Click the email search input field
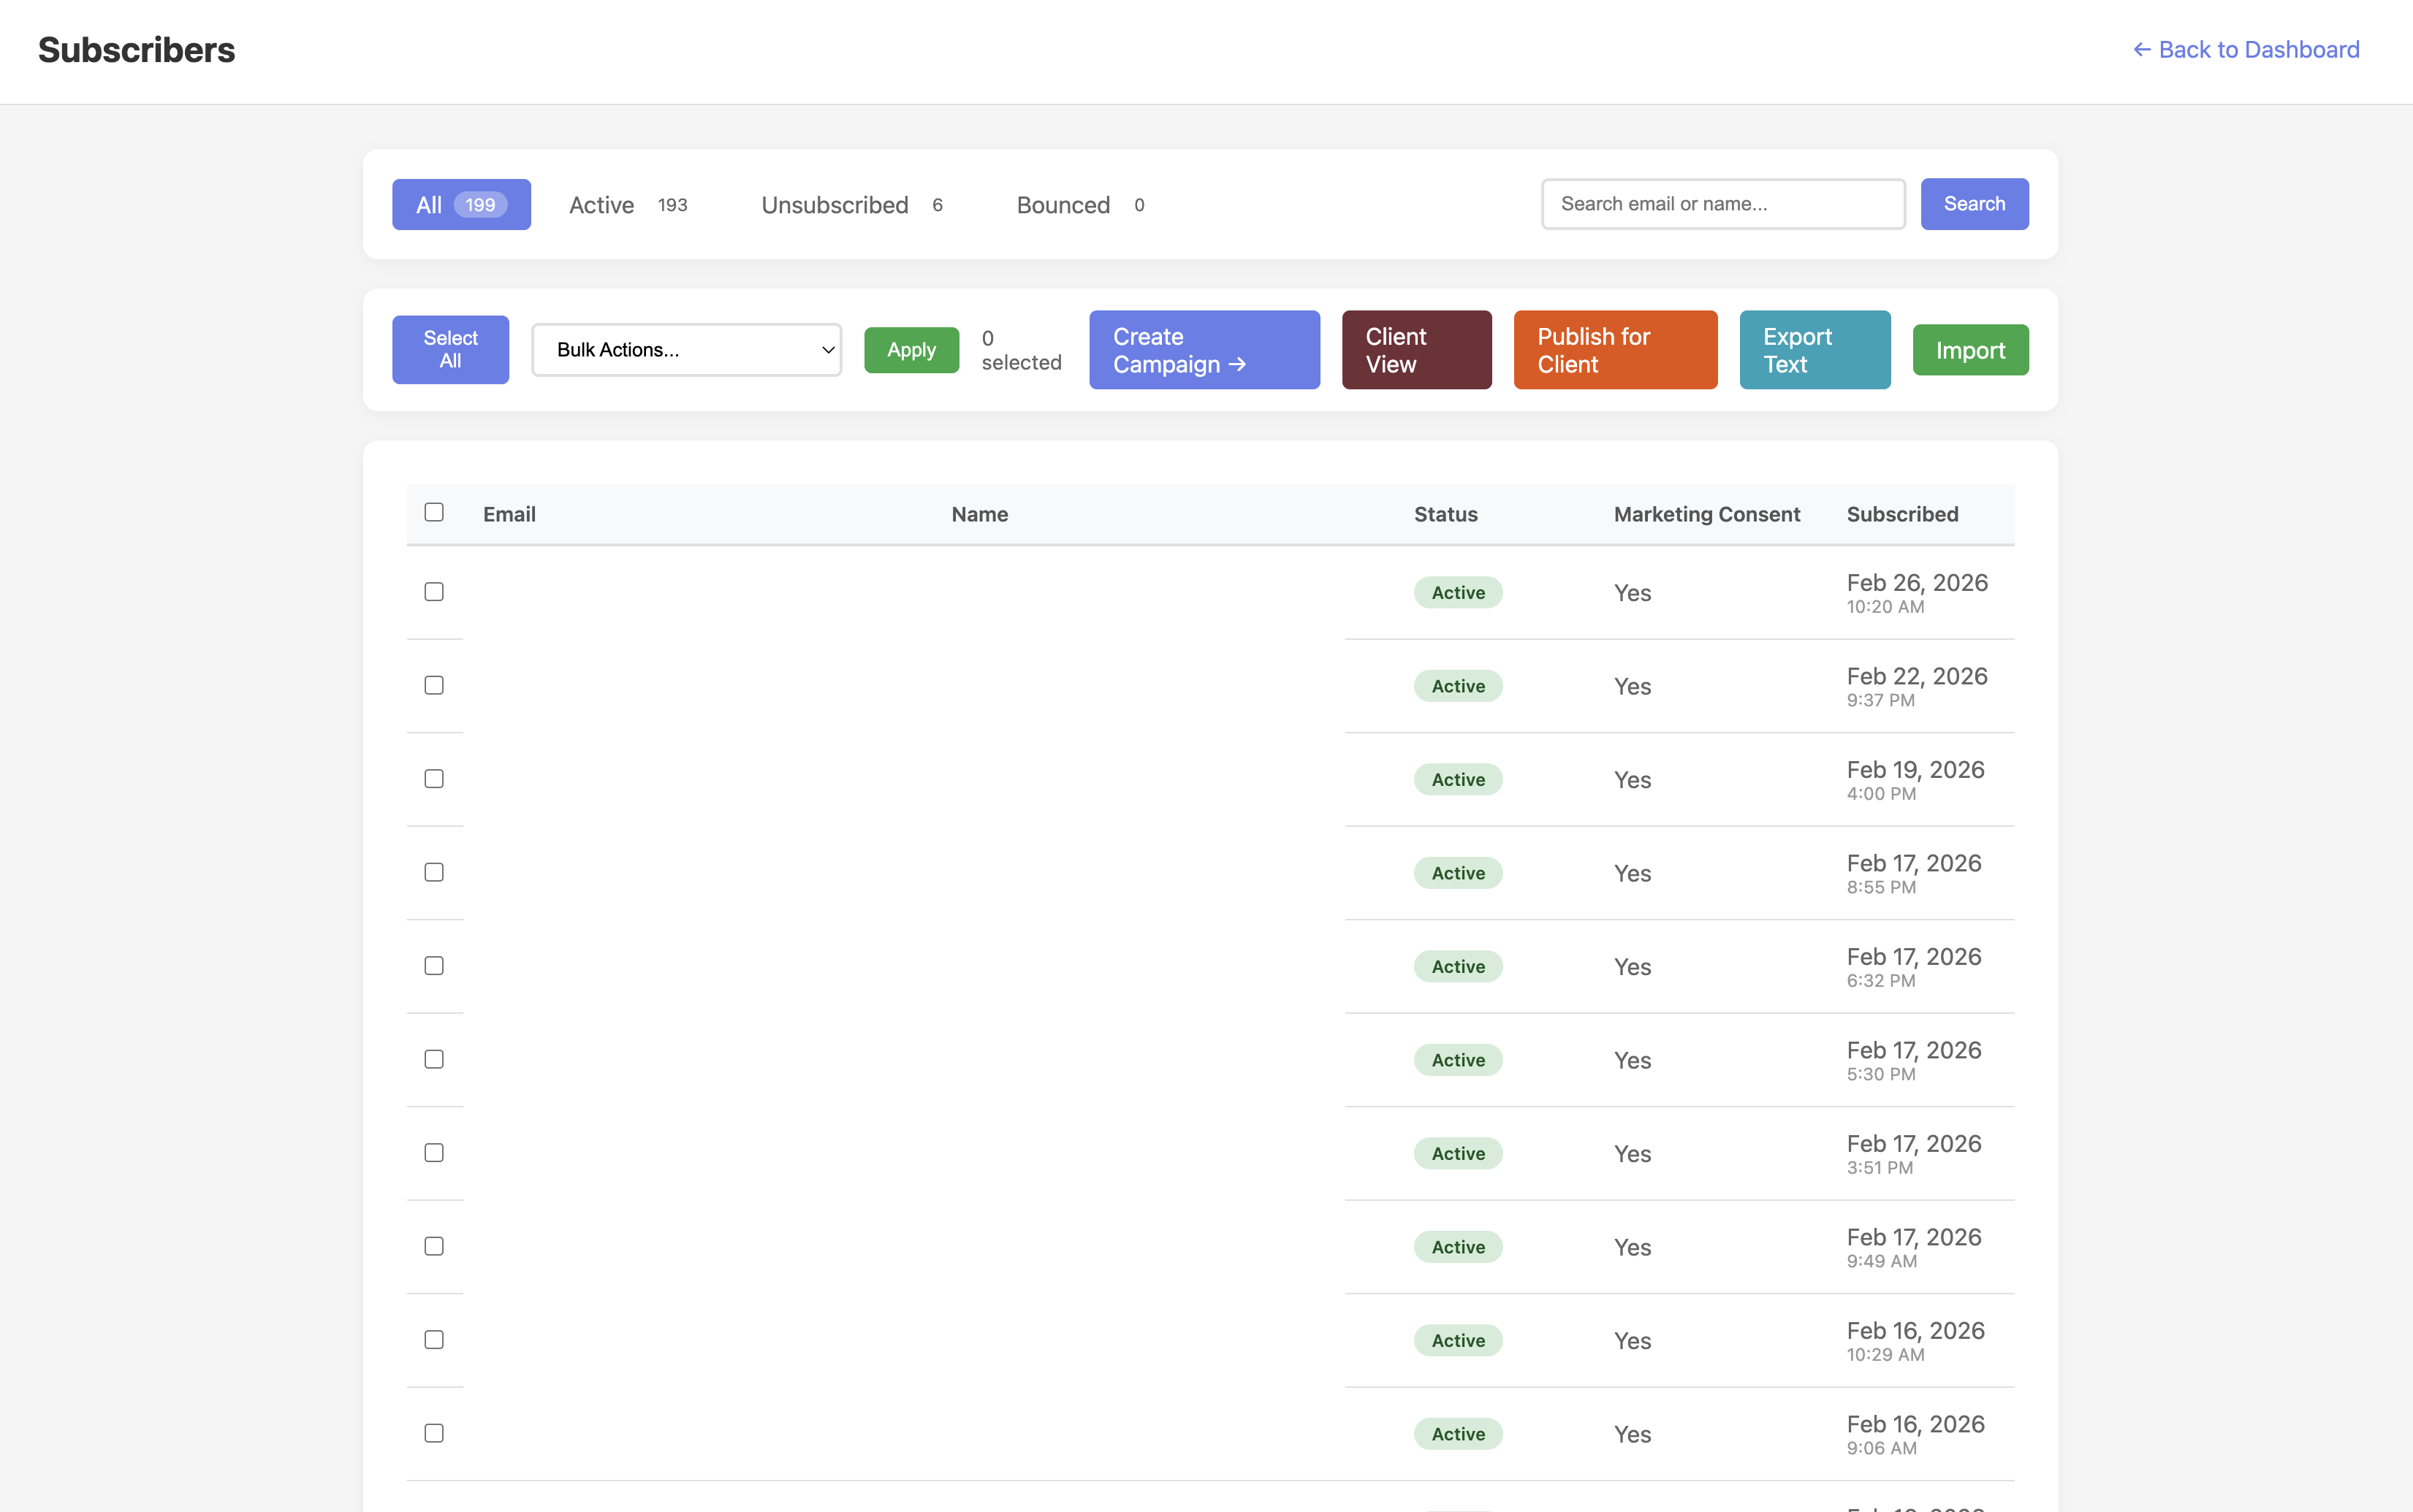 pyautogui.click(x=1722, y=203)
